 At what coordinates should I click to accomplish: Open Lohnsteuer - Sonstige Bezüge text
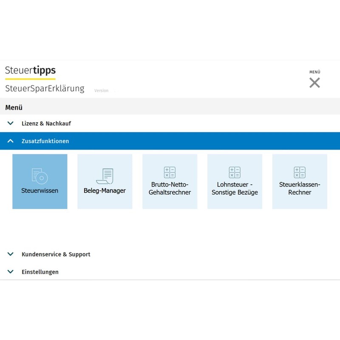(235, 189)
